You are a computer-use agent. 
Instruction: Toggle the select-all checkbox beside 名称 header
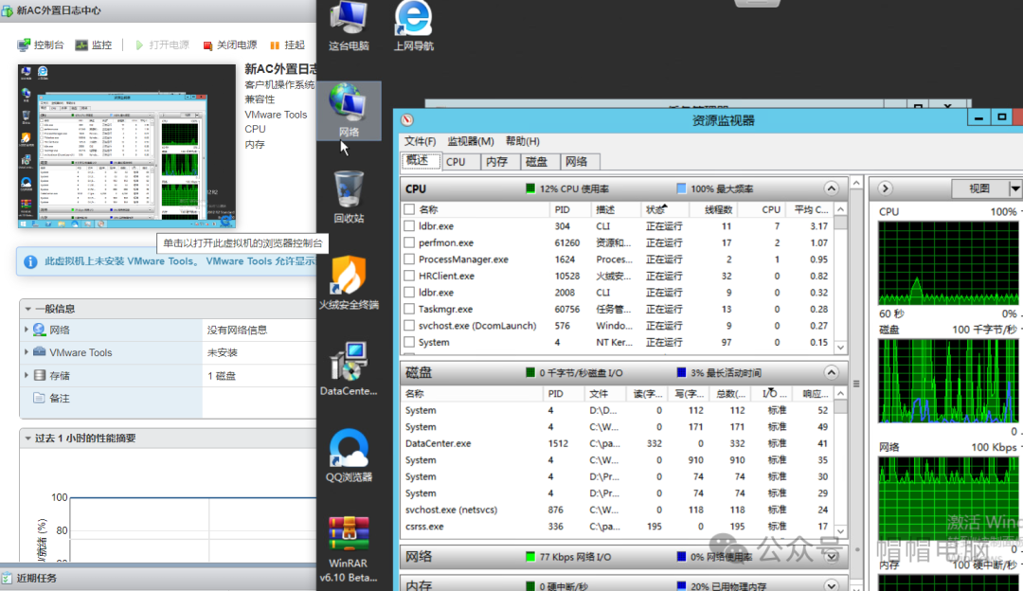(x=409, y=209)
